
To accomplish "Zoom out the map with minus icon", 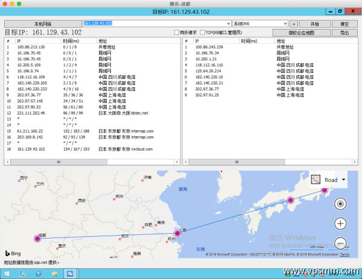I will [340, 243].
